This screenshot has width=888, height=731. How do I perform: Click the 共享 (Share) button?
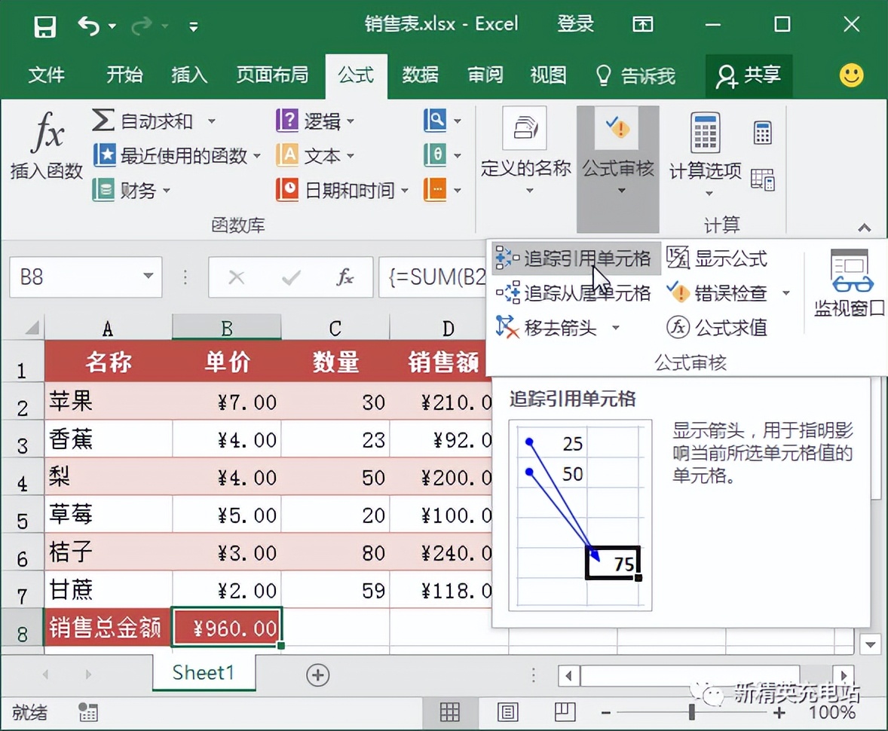coord(749,75)
